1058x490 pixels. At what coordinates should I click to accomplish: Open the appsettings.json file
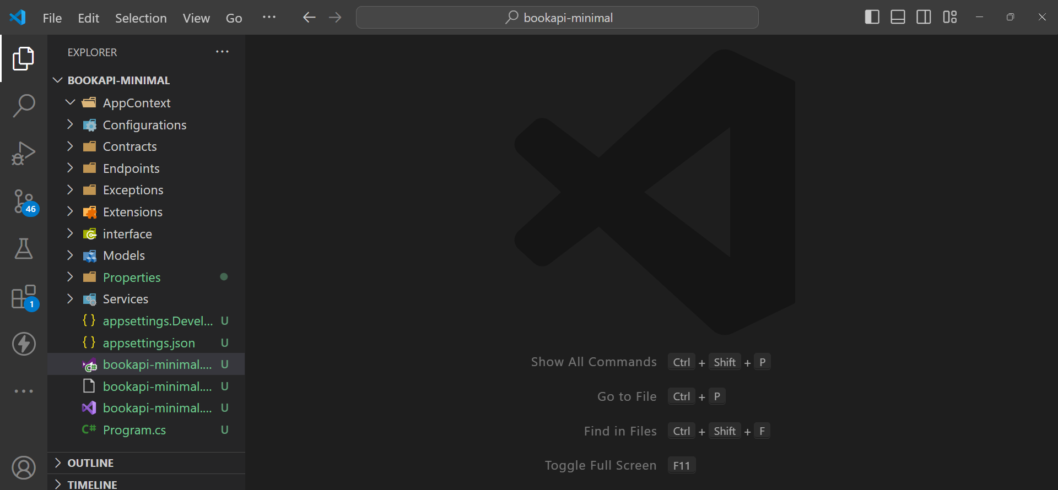[x=146, y=343]
